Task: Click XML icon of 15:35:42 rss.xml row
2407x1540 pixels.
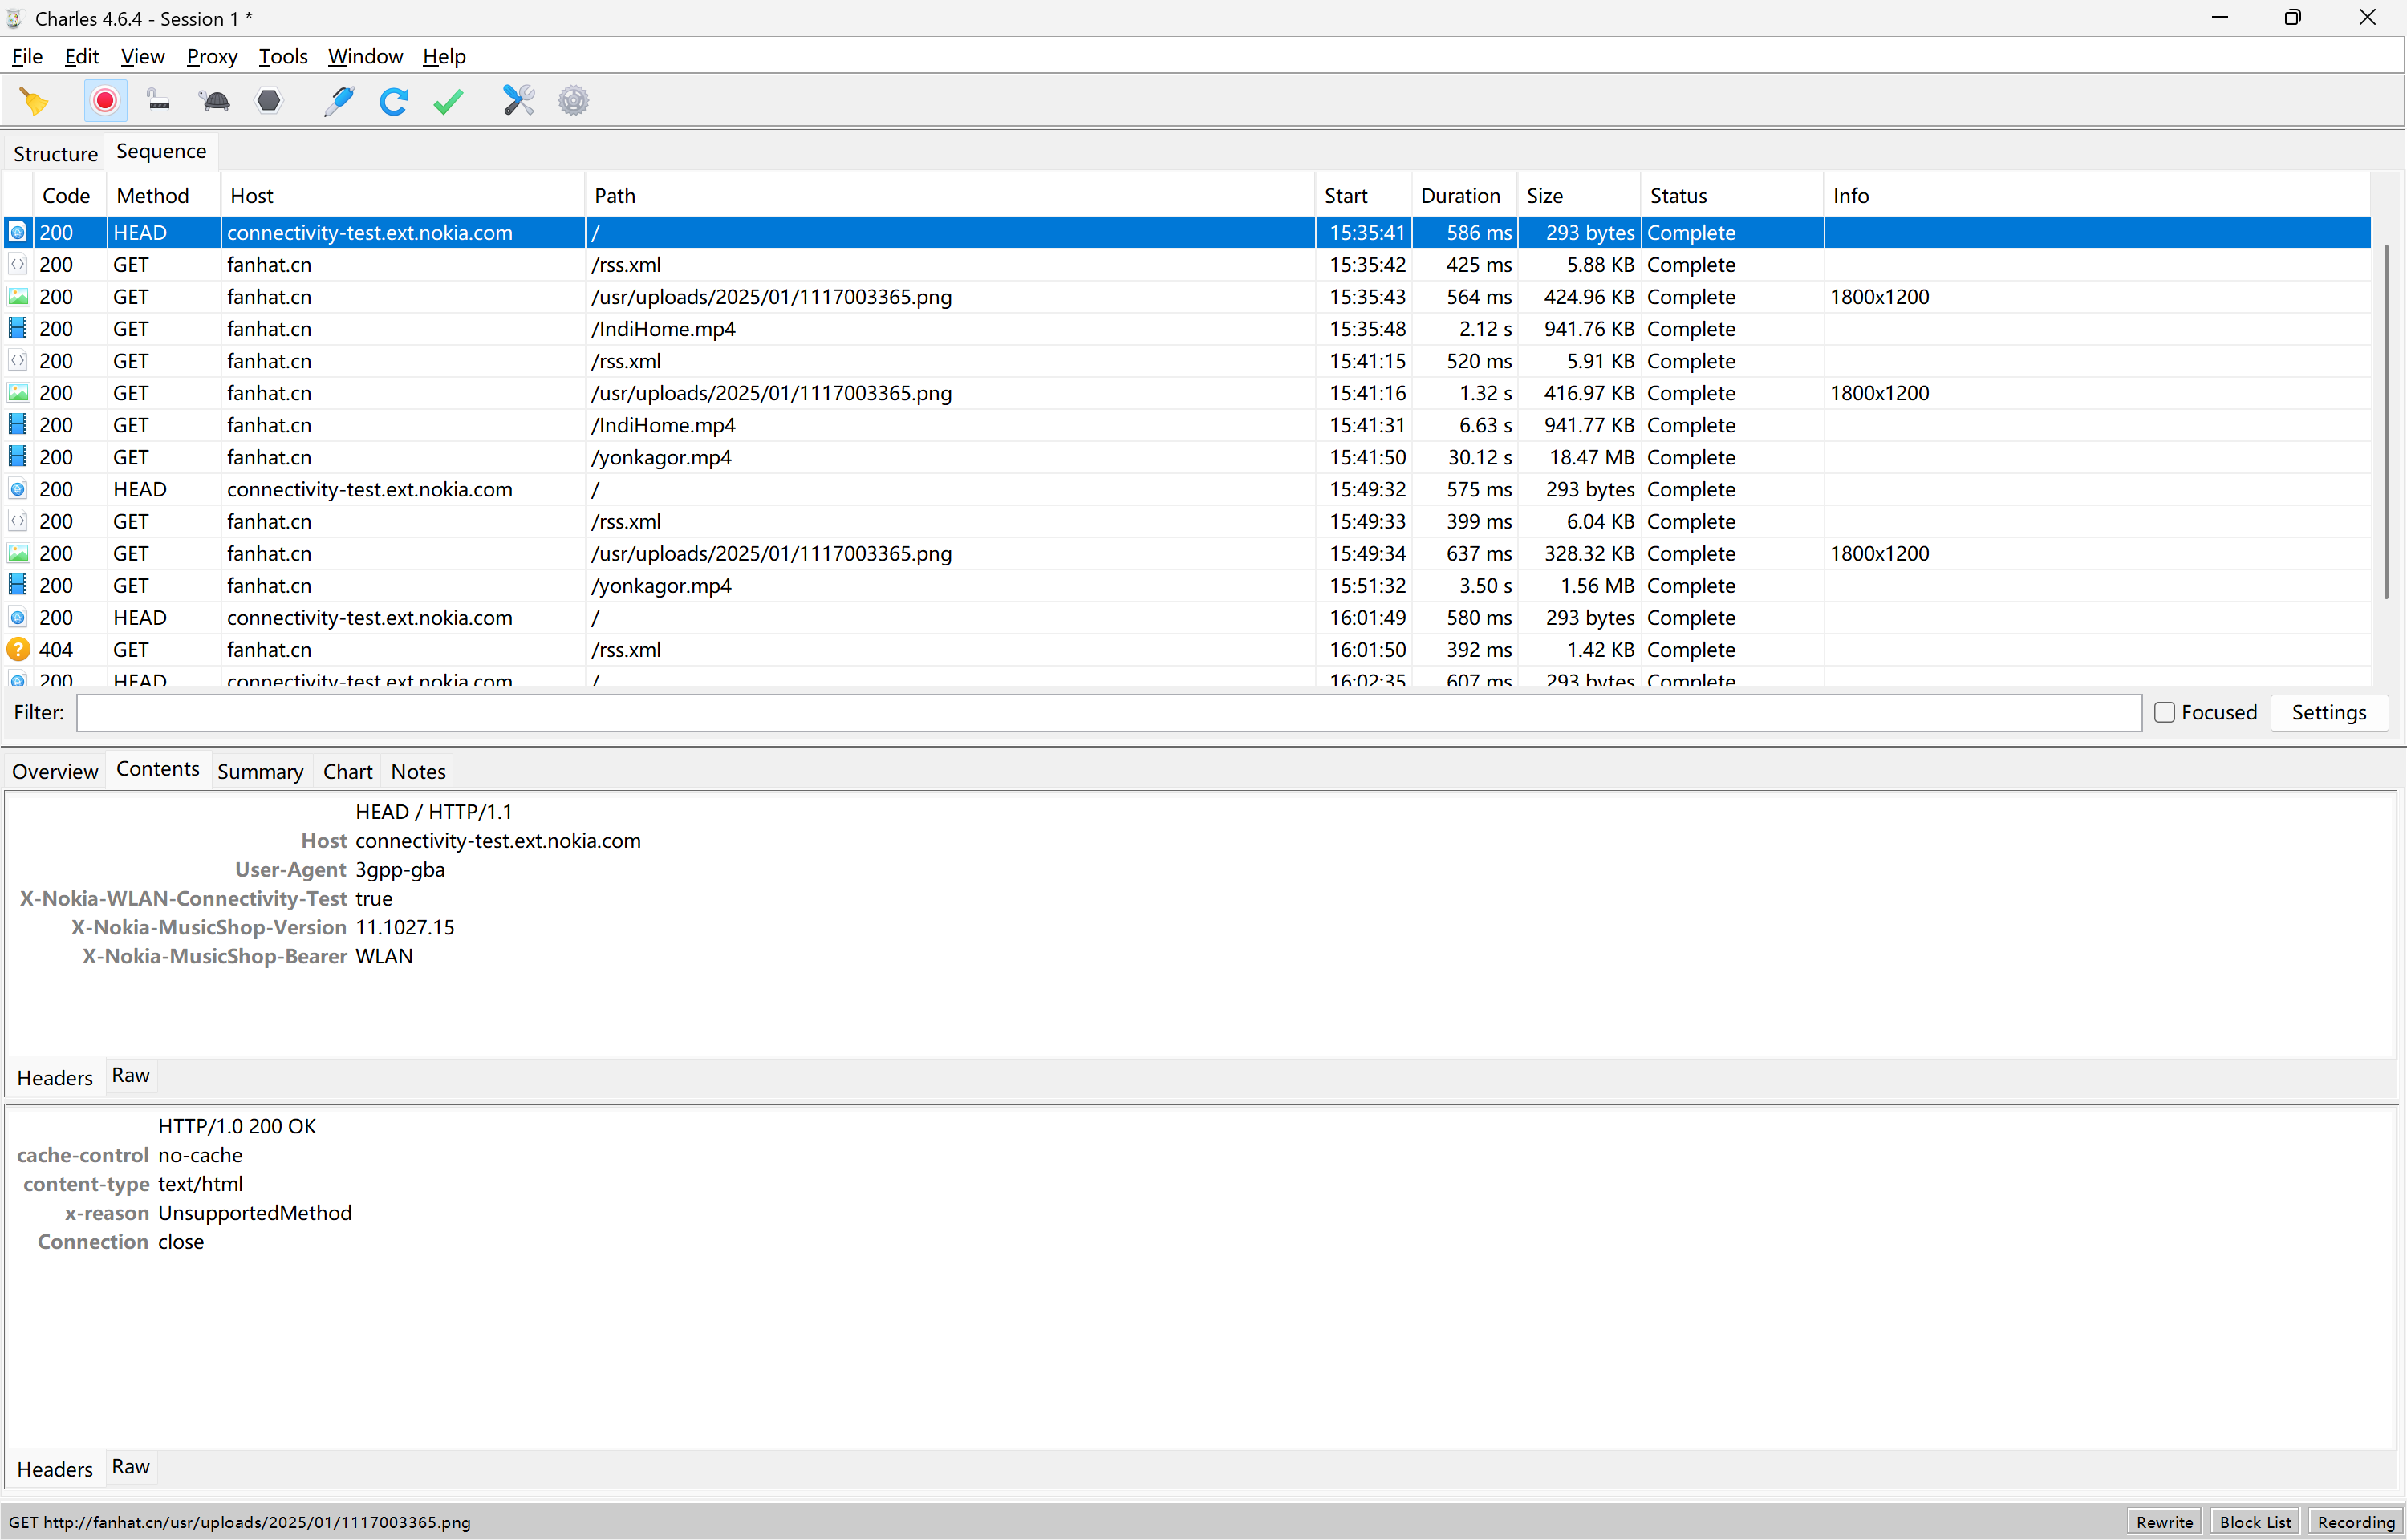Action: click(18, 265)
